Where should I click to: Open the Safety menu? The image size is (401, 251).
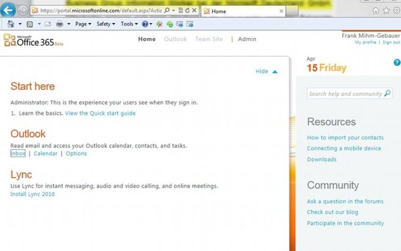tap(106, 24)
